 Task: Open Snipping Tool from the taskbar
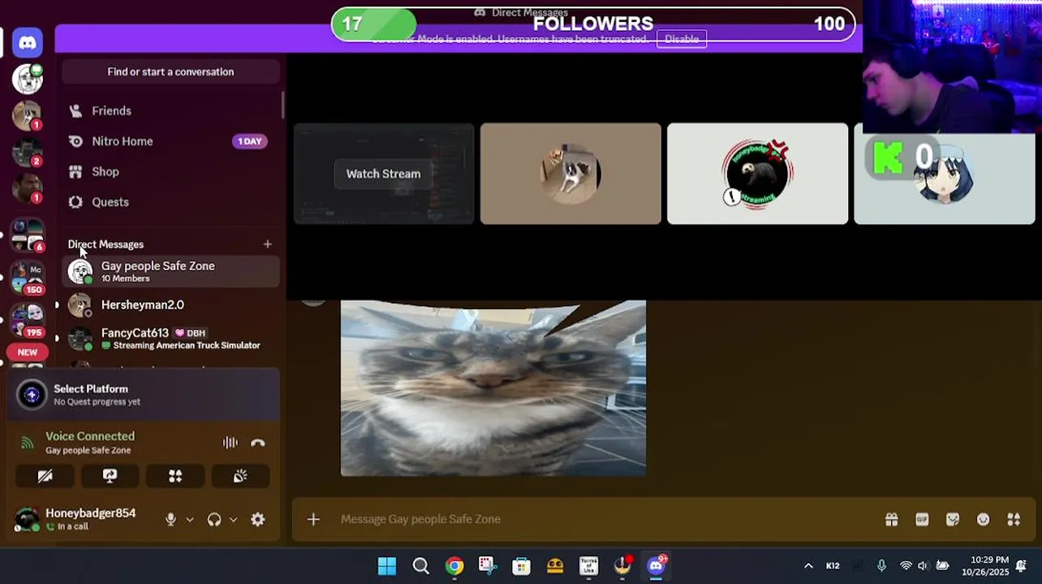pyautogui.click(x=488, y=565)
